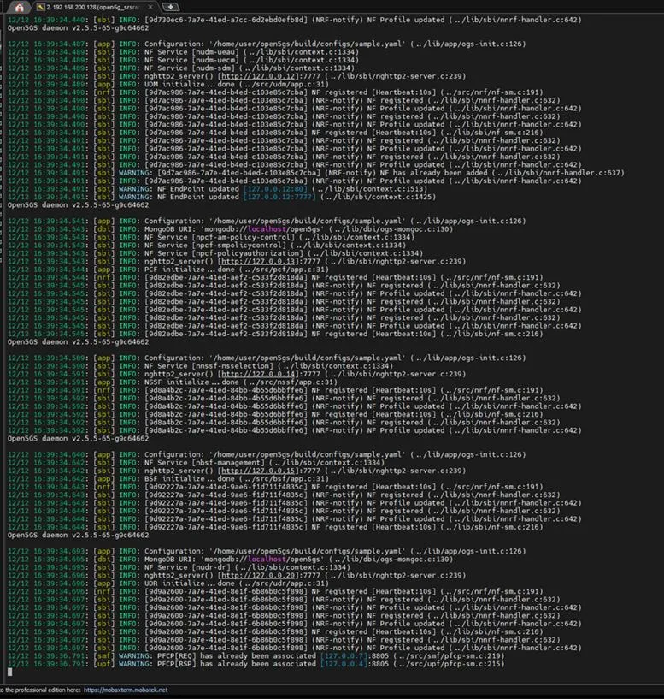664x699 pixels.
Task: Click 'UDM initialize...done' log text
Action: (x=189, y=84)
